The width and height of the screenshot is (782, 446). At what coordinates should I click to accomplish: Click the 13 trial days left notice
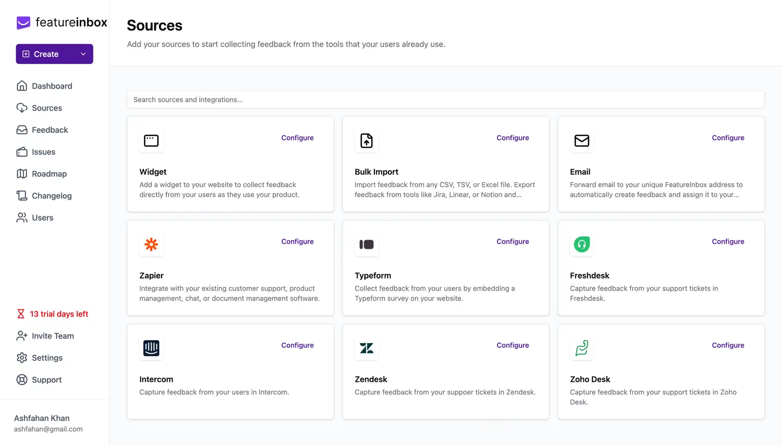(58, 314)
